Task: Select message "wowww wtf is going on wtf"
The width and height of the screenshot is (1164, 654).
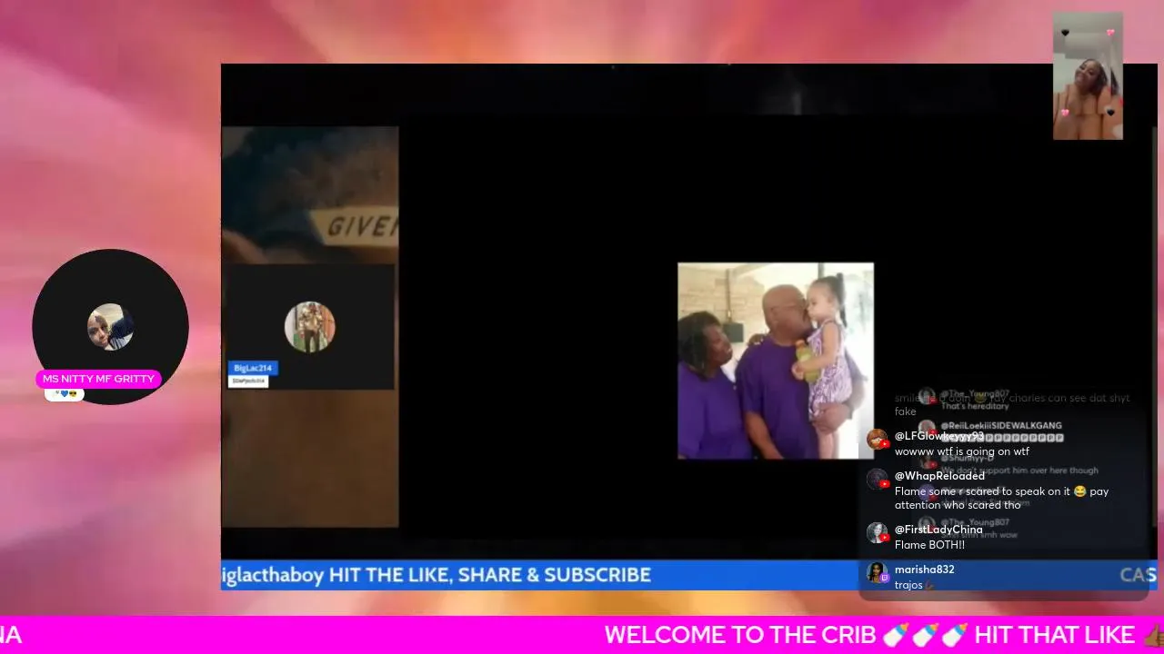Action: coord(962,451)
